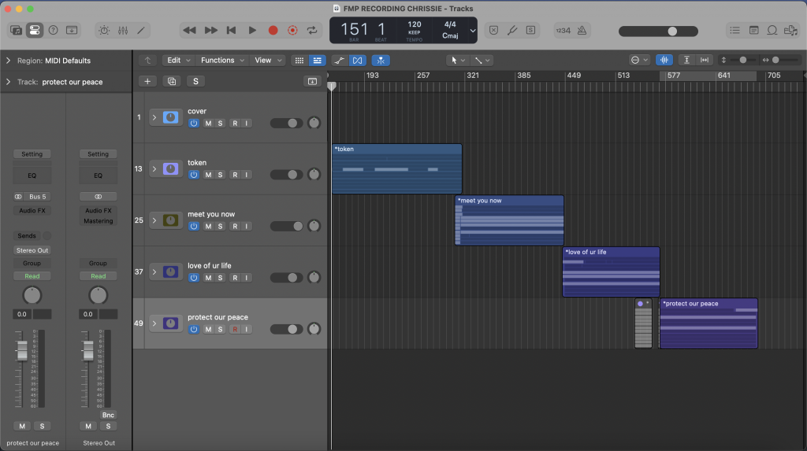This screenshot has width=807, height=451.
Task: Open the Functions menu
Action: [x=221, y=60]
